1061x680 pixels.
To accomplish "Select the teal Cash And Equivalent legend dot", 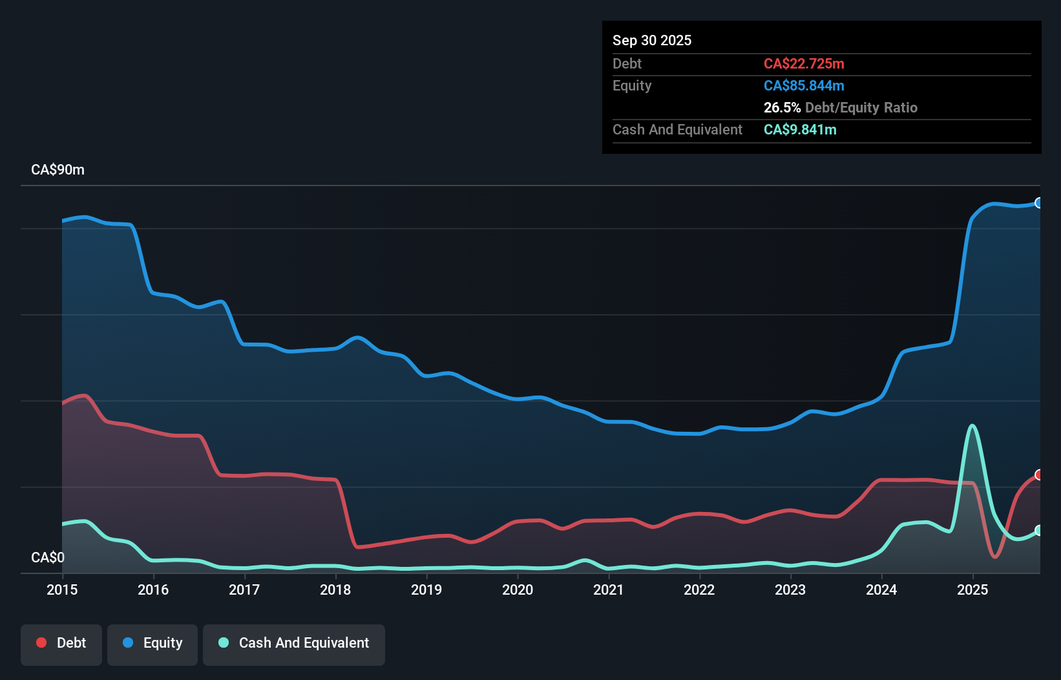I will click(223, 643).
